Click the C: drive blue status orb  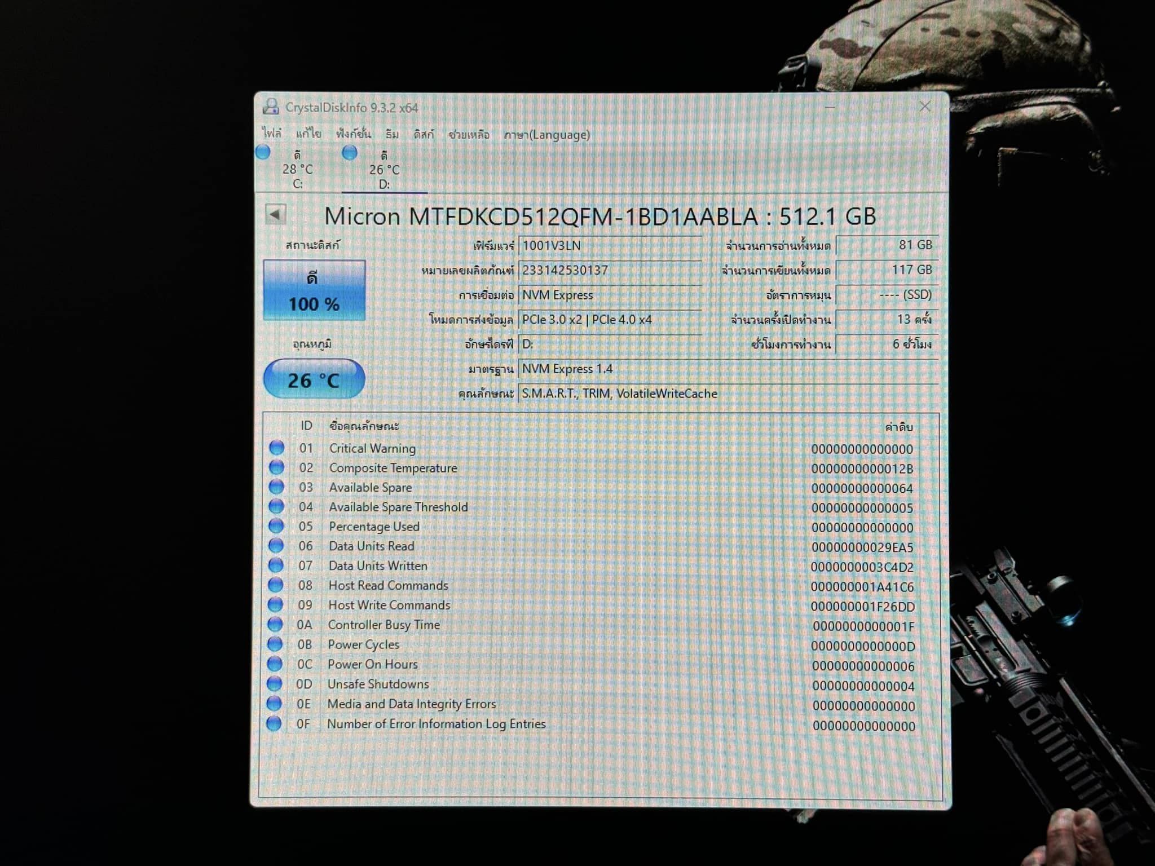point(263,152)
